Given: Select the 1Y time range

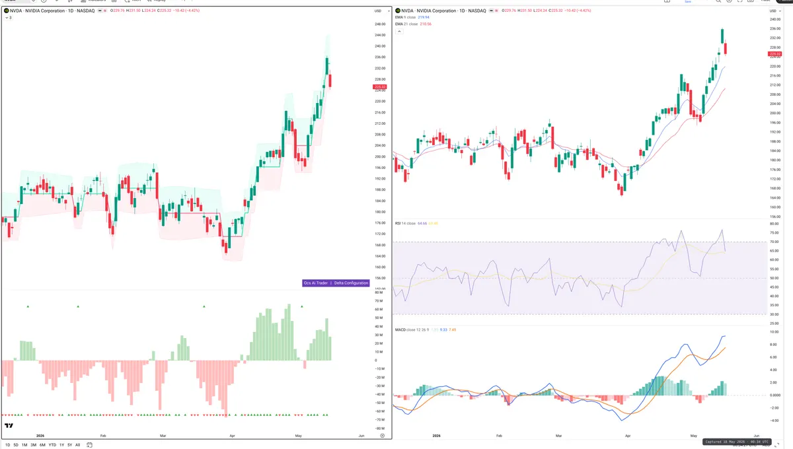Looking at the screenshot, I should 61,445.
